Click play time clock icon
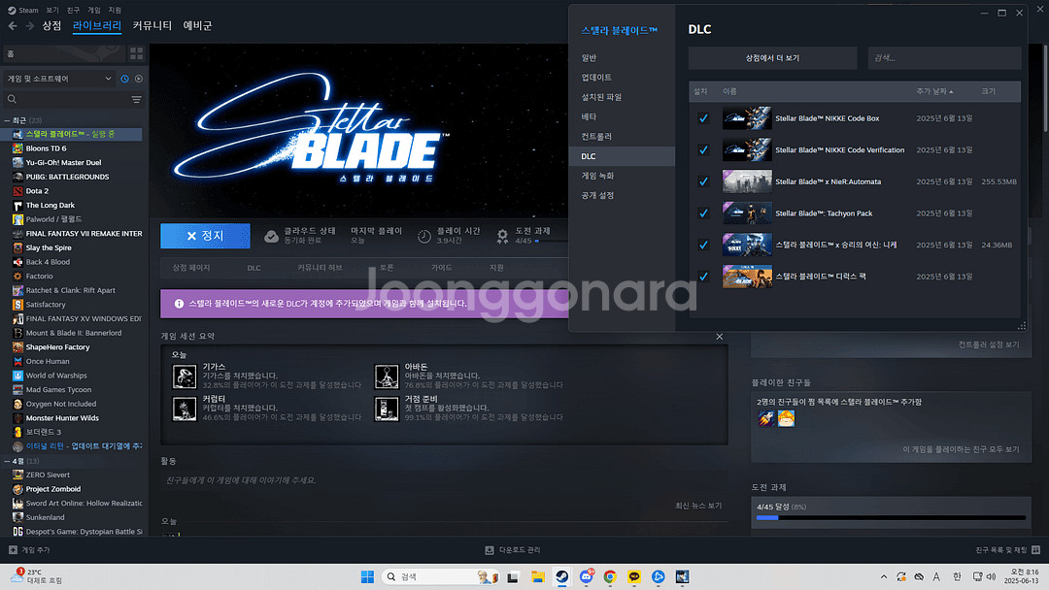This screenshot has width=1049, height=590. point(424,236)
